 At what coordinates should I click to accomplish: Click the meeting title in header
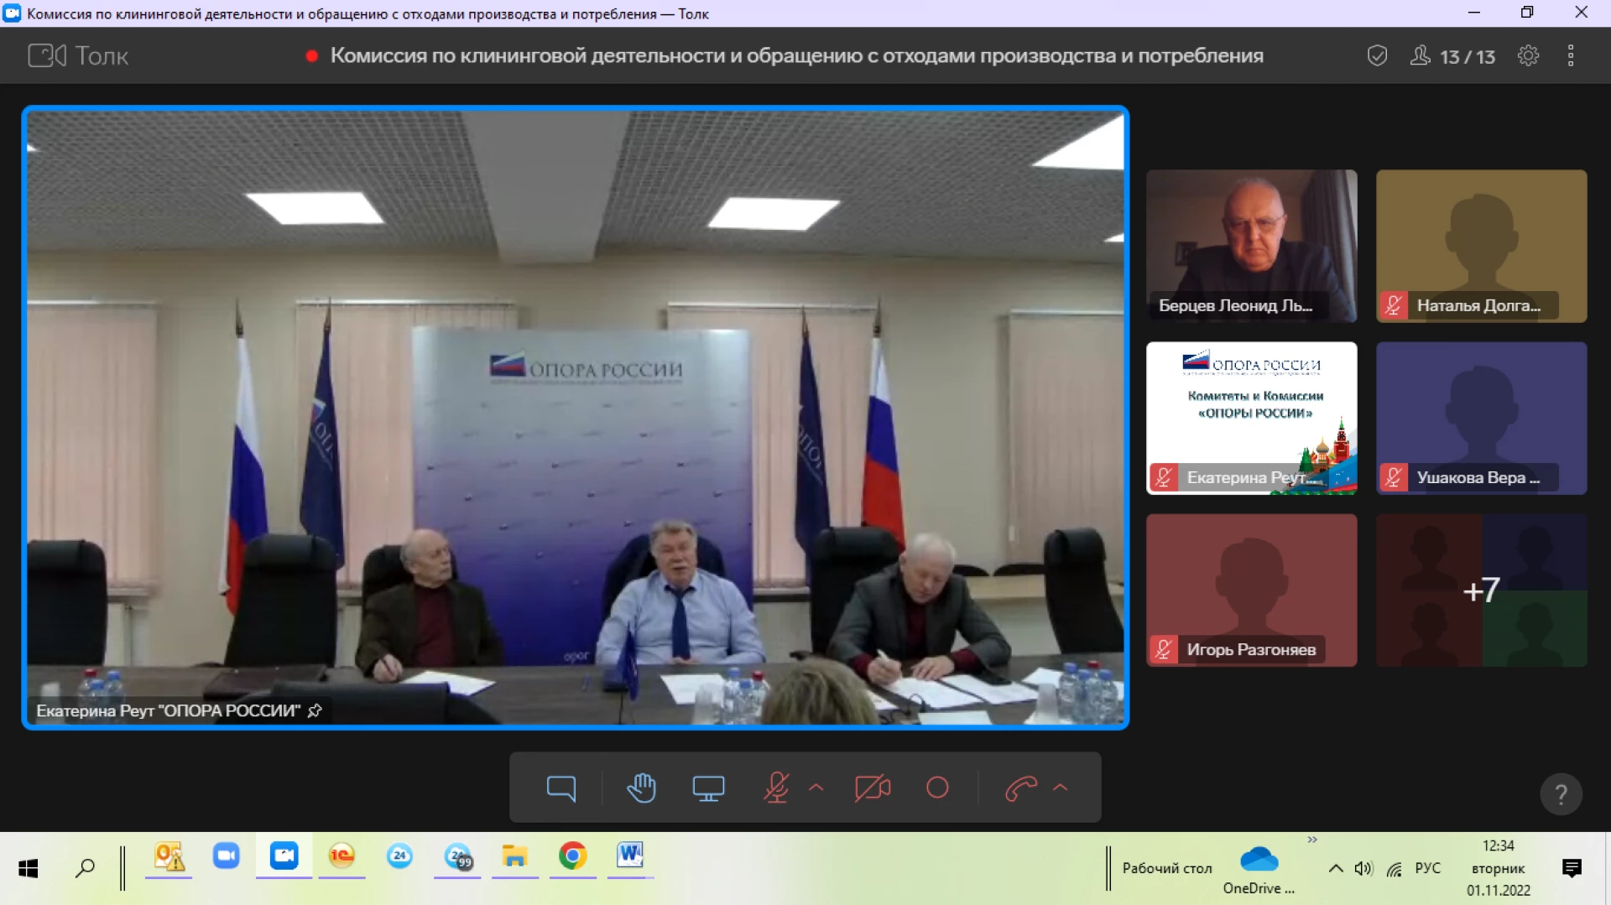pyautogui.click(x=796, y=55)
